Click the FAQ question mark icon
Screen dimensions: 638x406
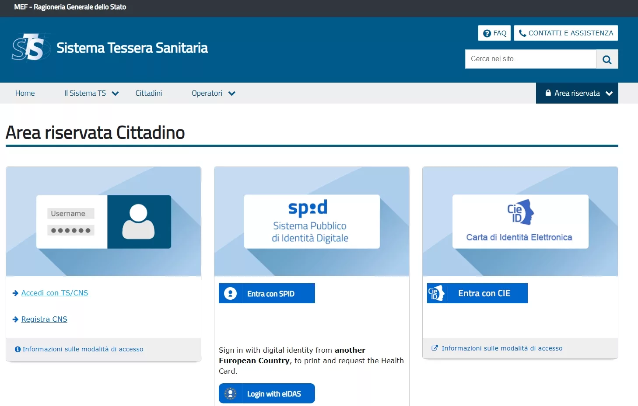pyautogui.click(x=487, y=33)
